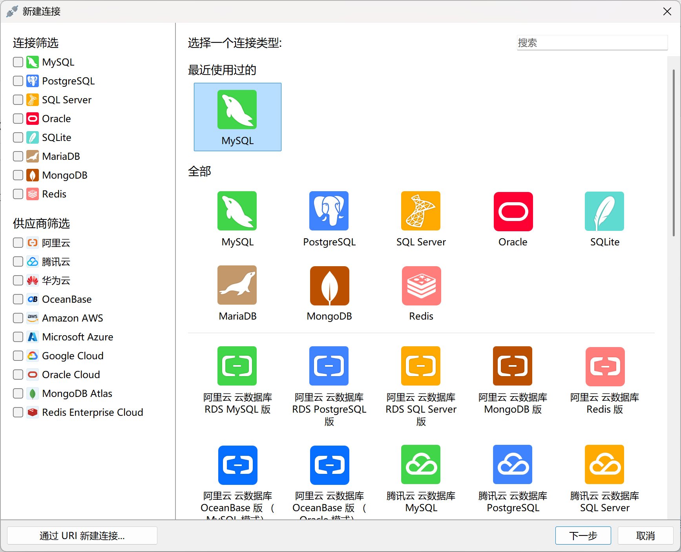Tick the 腾讯云 vendor filter
The height and width of the screenshot is (552, 681).
point(18,261)
